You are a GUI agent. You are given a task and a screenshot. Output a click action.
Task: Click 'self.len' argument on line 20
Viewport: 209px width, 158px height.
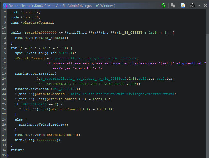pyautogui.click(x=164, y=79)
